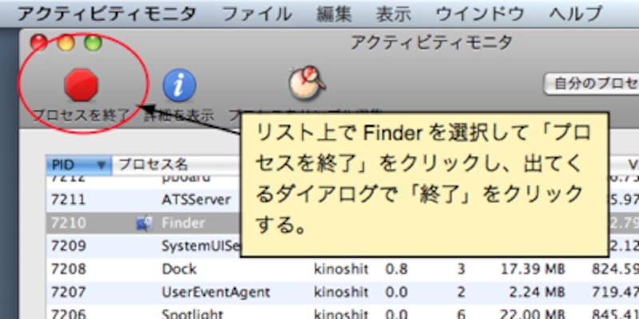This screenshot has height=319, width=639.
Task: Select the Finder icon in process list
Action: click(145, 223)
